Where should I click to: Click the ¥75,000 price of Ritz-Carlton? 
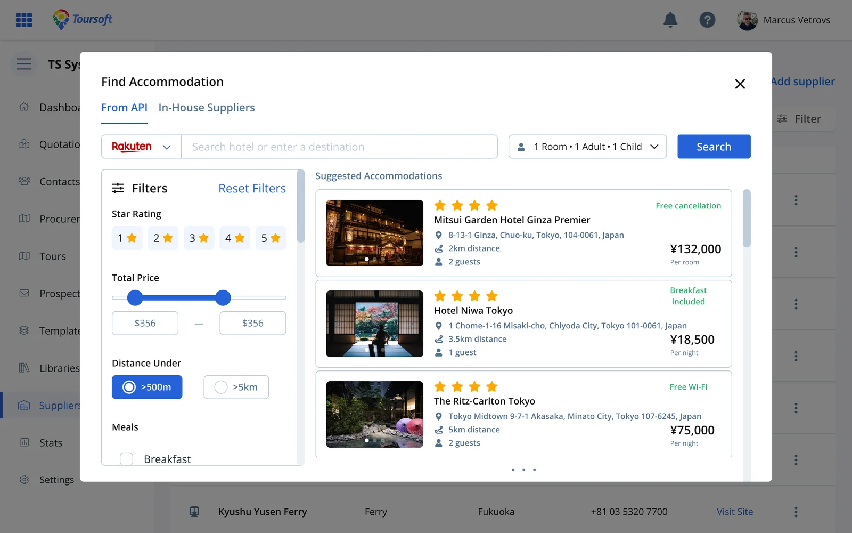[692, 430]
